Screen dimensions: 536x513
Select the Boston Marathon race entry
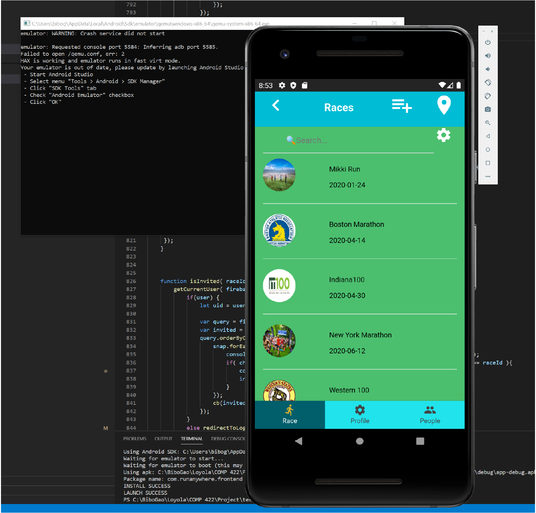pyautogui.click(x=360, y=231)
